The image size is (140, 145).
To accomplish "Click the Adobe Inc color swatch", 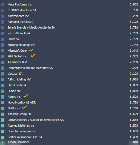I will (x=3, y=97).
